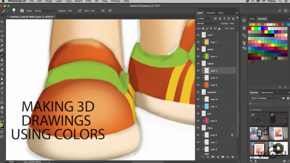
Task: Open the billboard template thumbnail
Action: pyautogui.click(x=259, y=134)
